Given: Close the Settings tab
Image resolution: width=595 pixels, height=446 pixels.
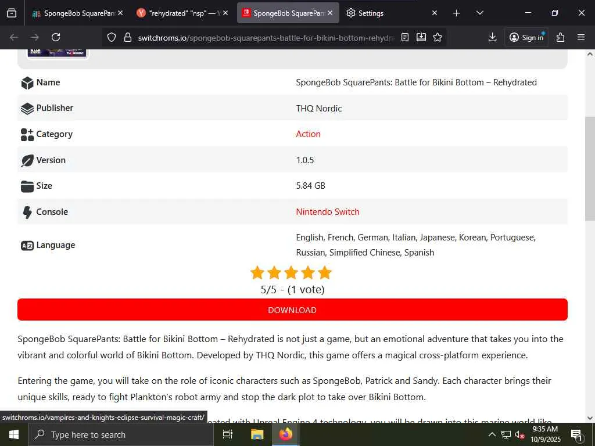Looking at the screenshot, I should pos(435,13).
